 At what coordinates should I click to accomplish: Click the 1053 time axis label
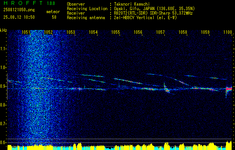(x=71, y=32)
